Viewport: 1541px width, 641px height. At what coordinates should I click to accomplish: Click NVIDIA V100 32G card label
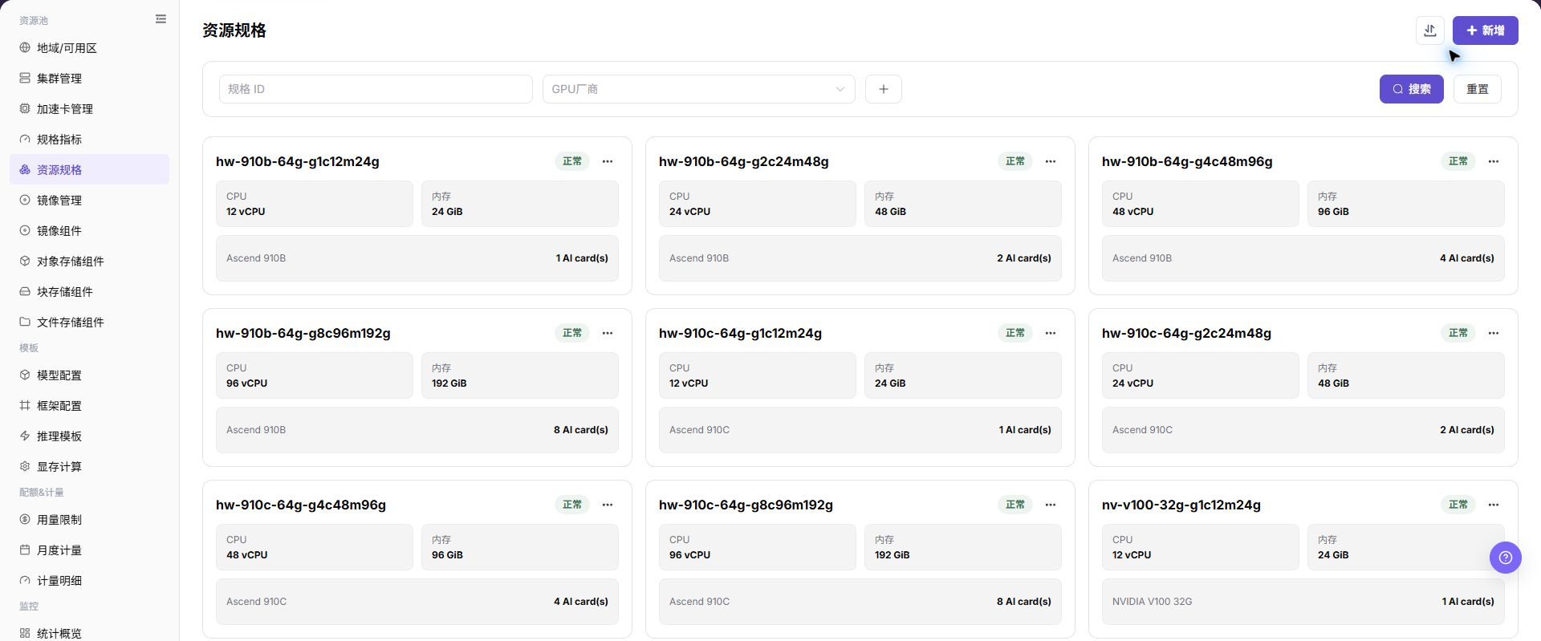(x=1152, y=602)
